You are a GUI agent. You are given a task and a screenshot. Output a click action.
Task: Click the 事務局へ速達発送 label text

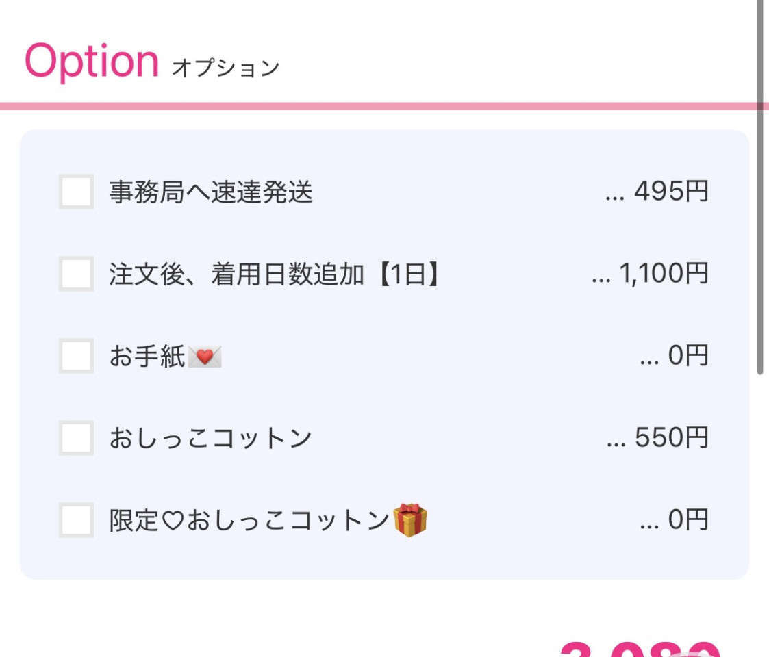pos(210,192)
